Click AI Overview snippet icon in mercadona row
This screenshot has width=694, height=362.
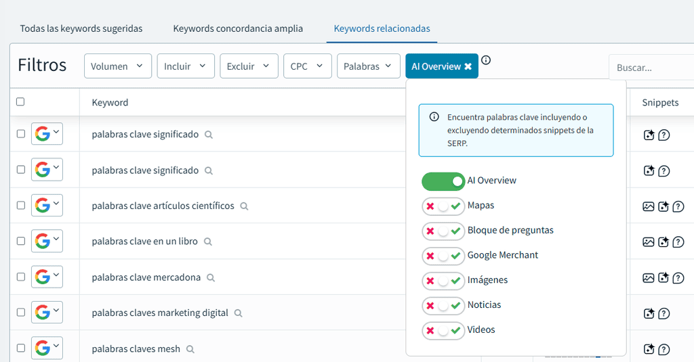point(663,278)
